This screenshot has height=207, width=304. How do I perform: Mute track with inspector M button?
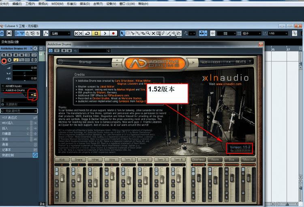[x=4, y=55]
